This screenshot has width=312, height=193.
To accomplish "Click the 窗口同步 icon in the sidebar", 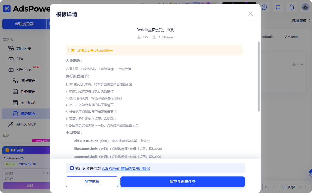I will pyautogui.click(x=11, y=48).
